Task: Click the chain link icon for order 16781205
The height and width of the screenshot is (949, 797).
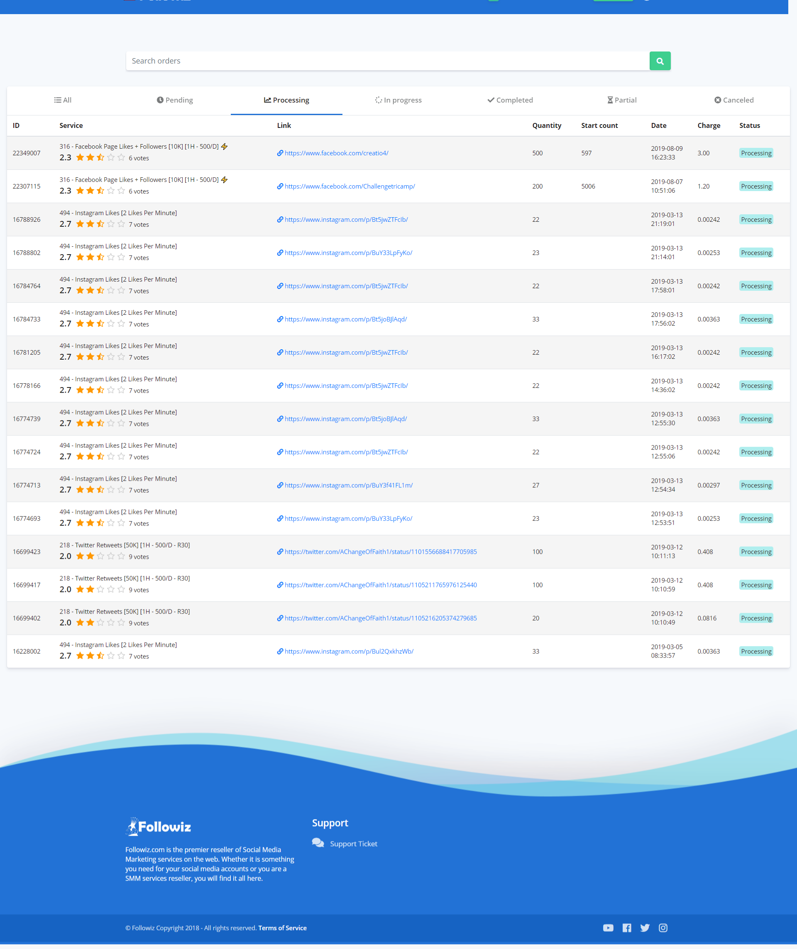Action: [280, 353]
